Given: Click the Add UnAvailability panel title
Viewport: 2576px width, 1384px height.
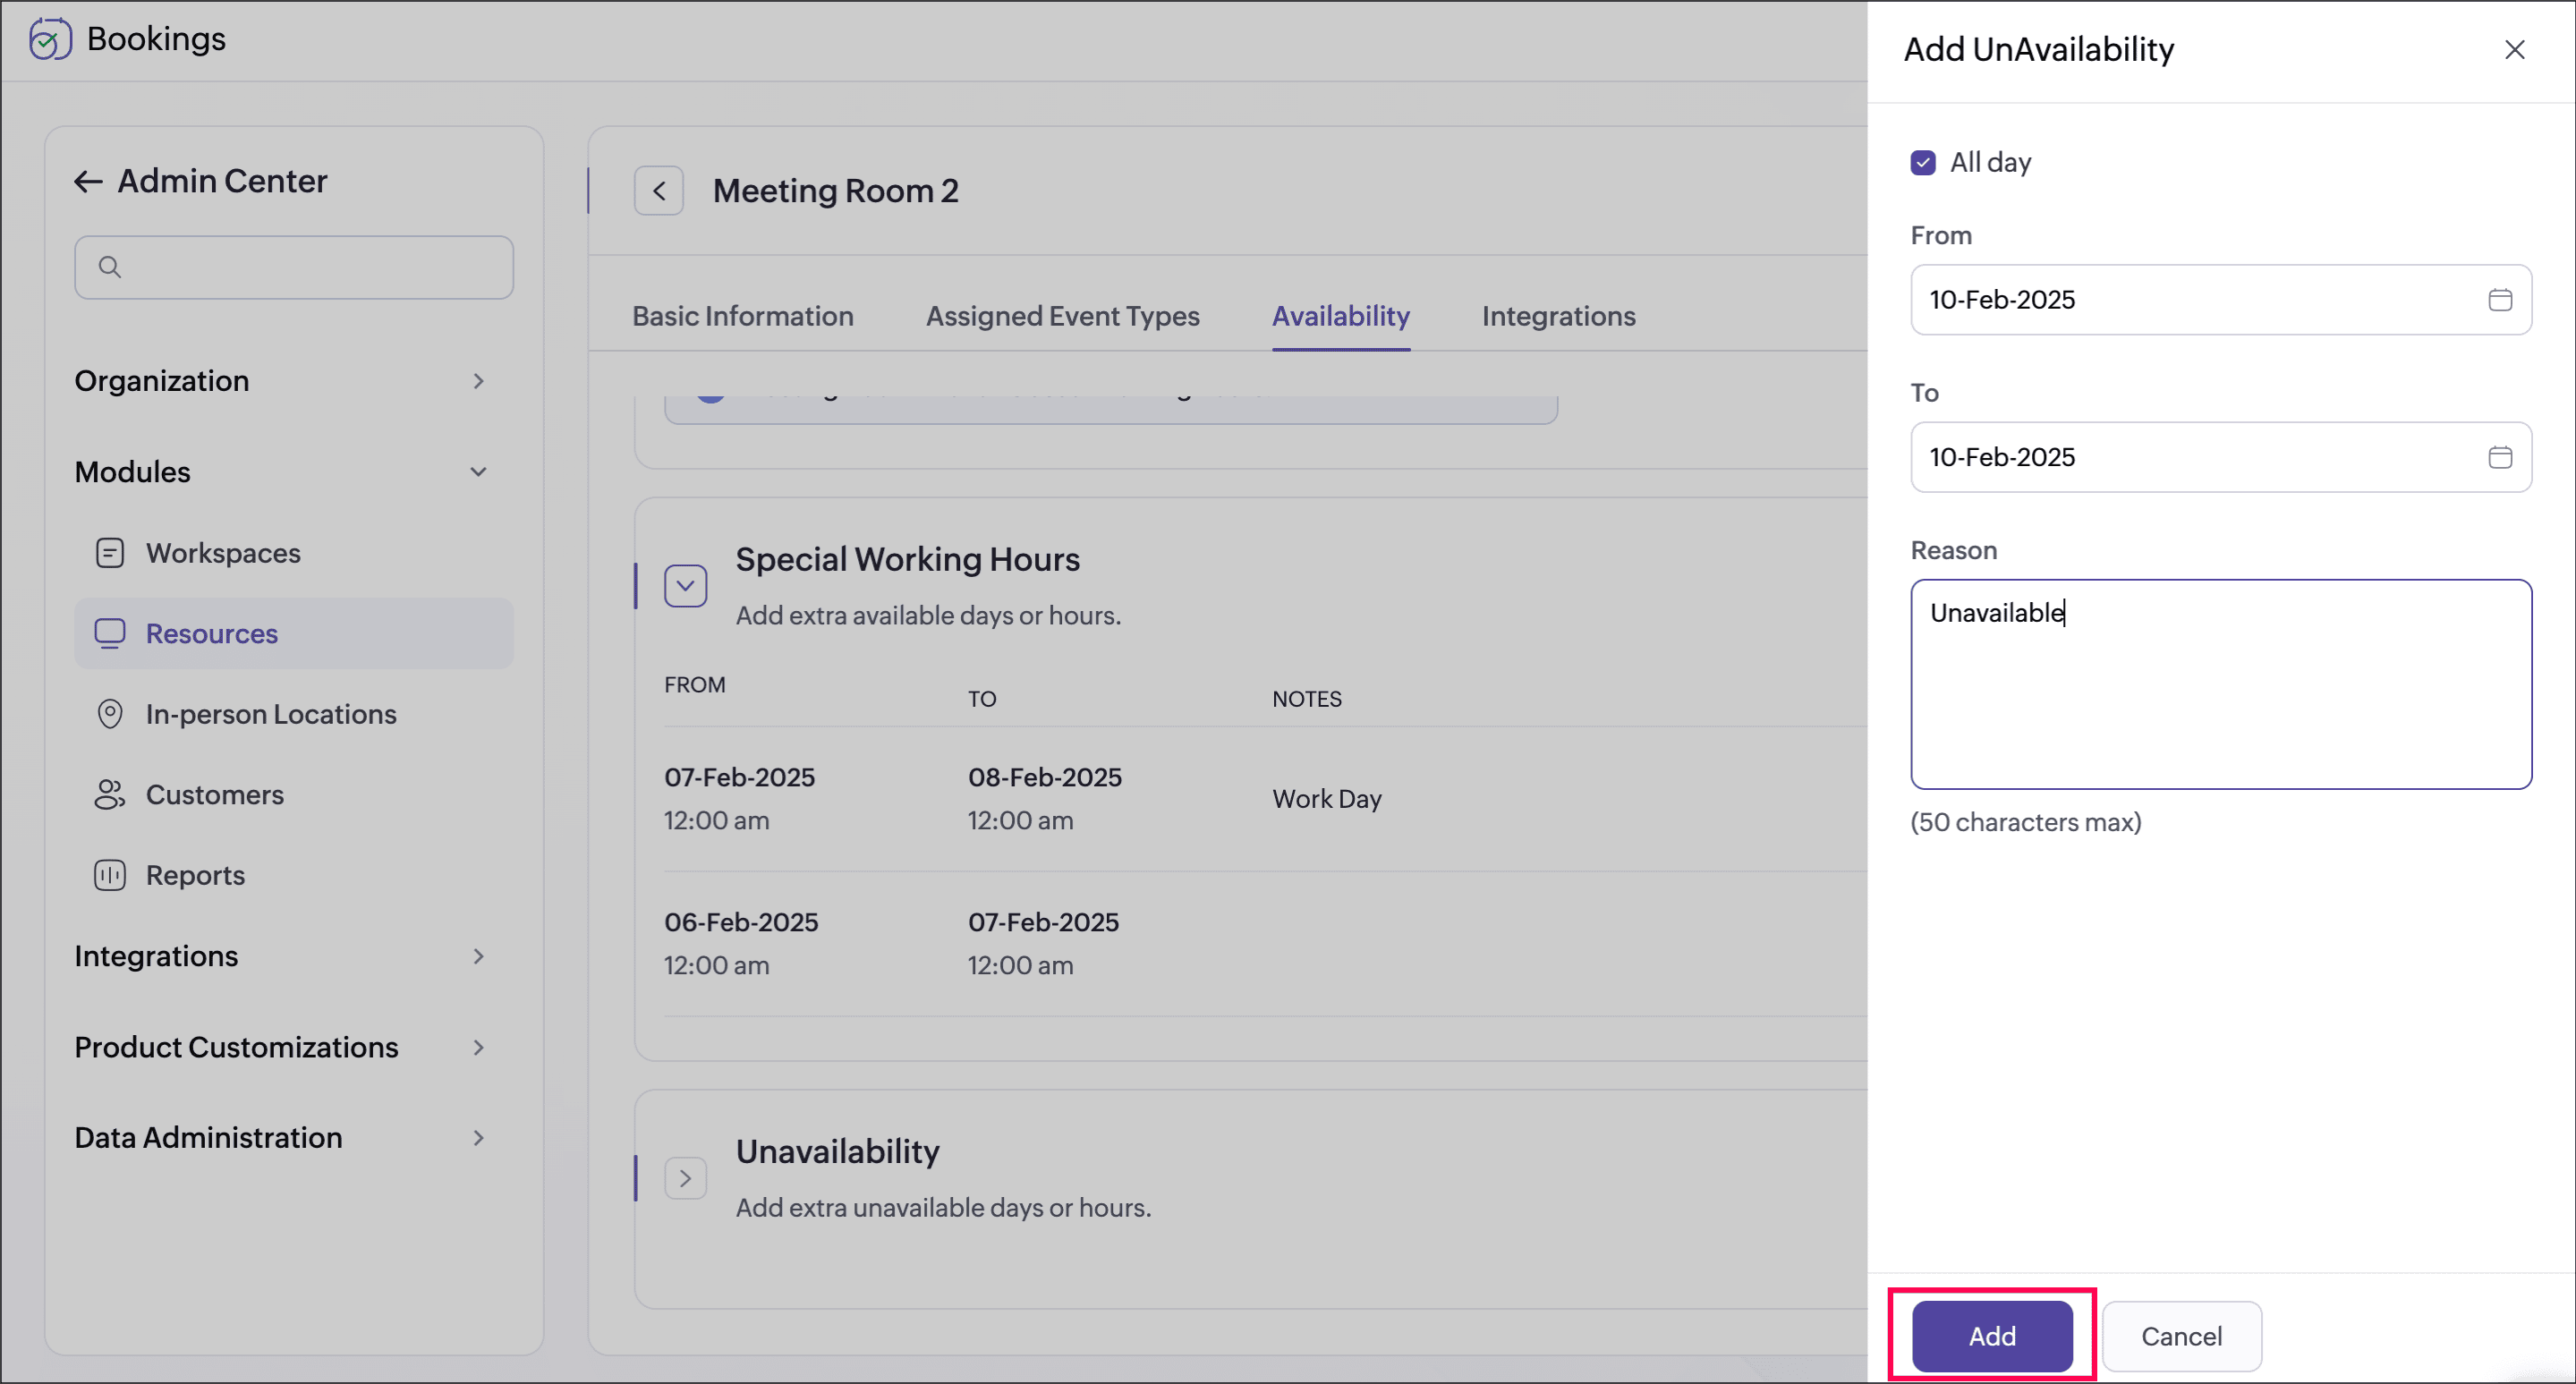Looking at the screenshot, I should [2038, 49].
